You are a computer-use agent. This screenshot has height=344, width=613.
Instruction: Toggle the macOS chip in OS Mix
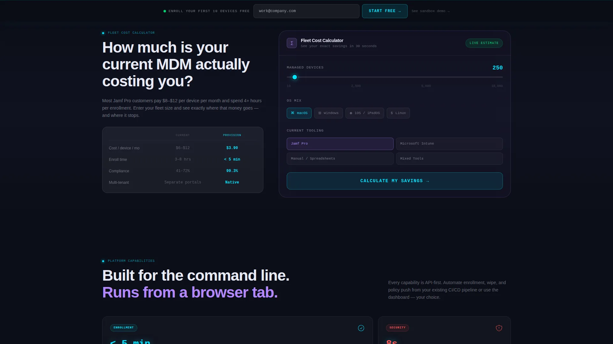pyautogui.click(x=299, y=113)
